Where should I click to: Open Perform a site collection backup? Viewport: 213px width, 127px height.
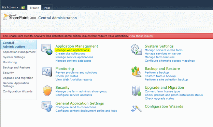point(166,79)
